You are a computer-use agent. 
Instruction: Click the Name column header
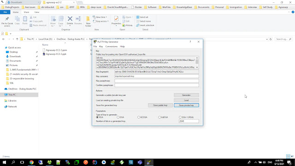coord(45,45)
